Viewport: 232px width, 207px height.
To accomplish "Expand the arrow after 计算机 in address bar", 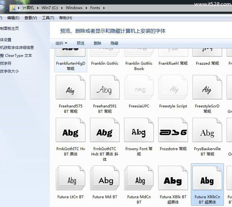I will tap(38, 8).
